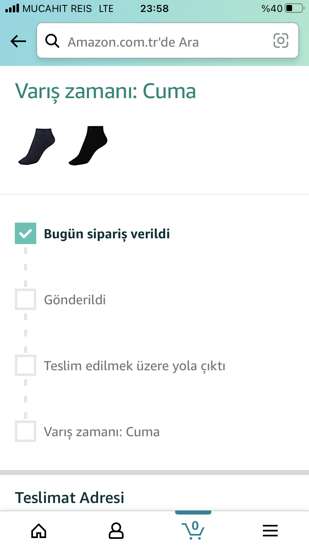Open the navy blue sock thumbnail
The width and height of the screenshot is (309, 550).
pyautogui.click(x=37, y=146)
